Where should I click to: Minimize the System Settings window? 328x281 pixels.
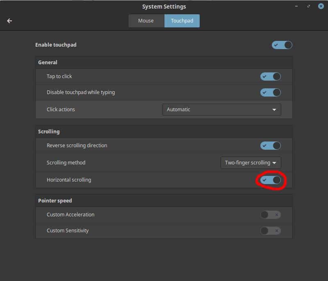(296, 6)
